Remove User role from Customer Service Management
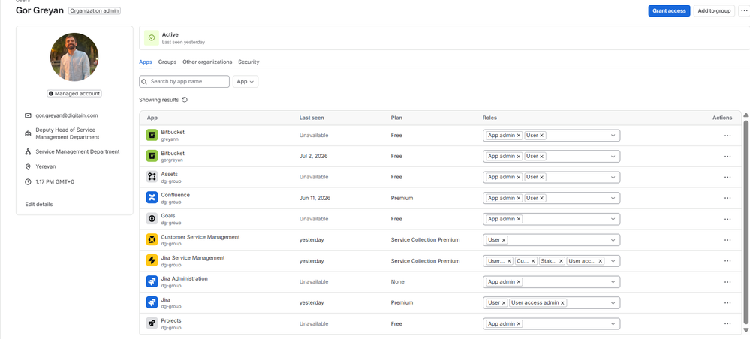Image resolution: width=750 pixels, height=339 pixels. 504,240
